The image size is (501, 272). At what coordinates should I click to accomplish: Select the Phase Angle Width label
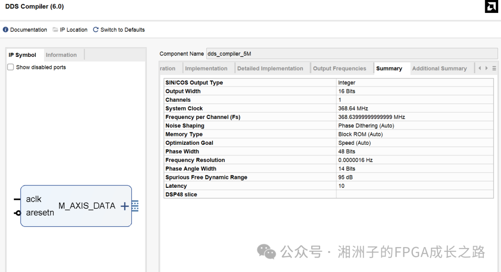point(191,168)
